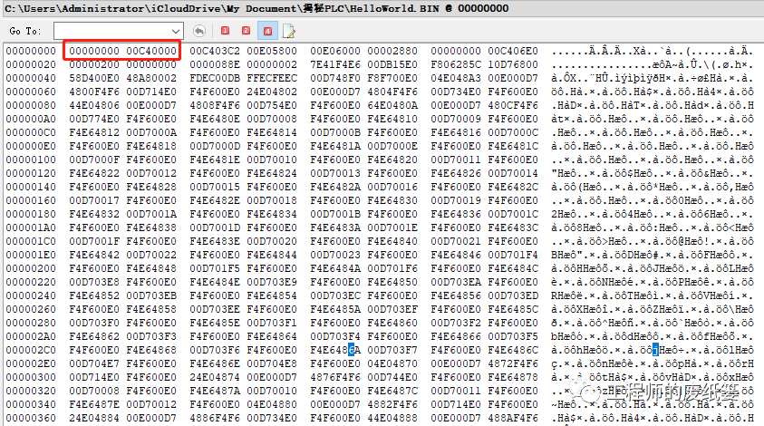Click row offset 000002C0
764x426 pixels.
[x=31, y=350]
